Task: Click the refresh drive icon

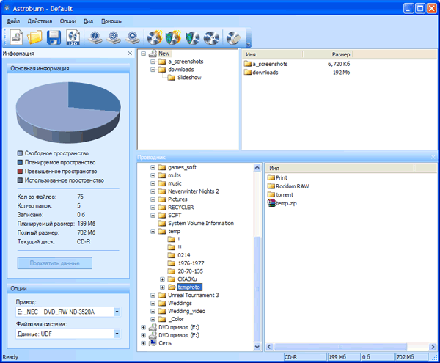Action: click(x=114, y=37)
